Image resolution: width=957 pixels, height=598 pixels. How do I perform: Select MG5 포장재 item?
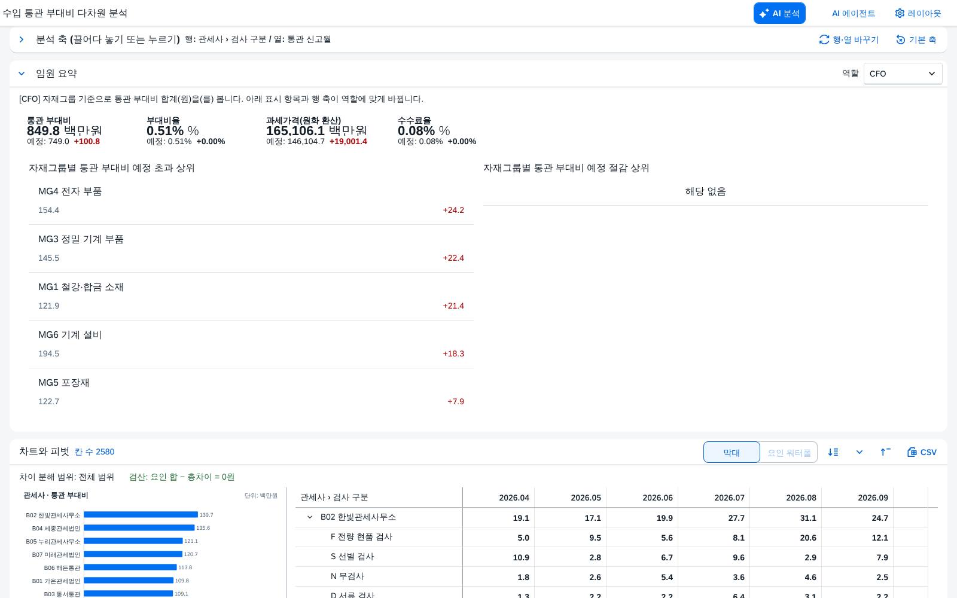pos(251,392)
